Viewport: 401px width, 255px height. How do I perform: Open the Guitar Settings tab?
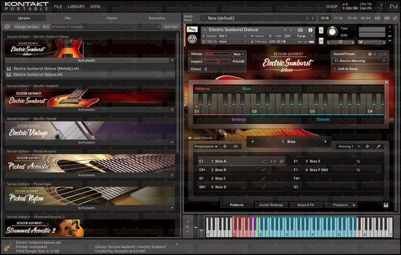(271, 205)
